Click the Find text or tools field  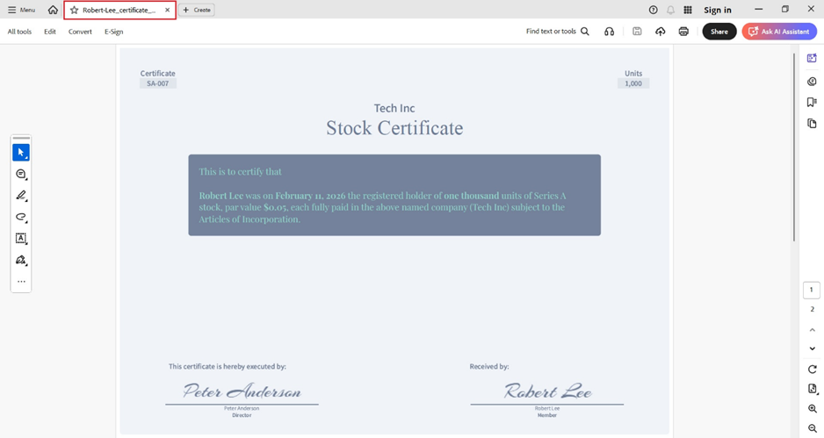[x=557, y=32]
